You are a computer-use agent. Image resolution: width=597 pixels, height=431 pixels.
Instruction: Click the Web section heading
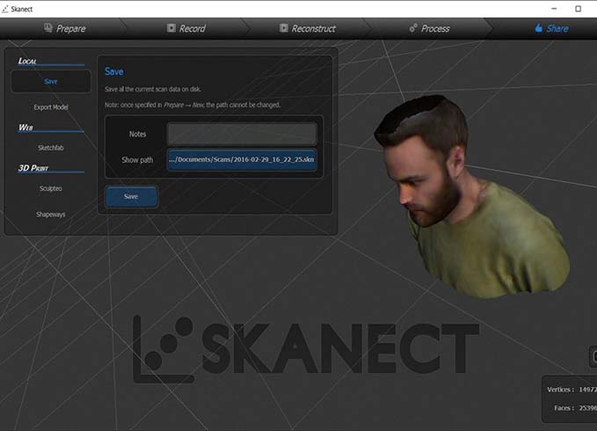coord(25,128)
